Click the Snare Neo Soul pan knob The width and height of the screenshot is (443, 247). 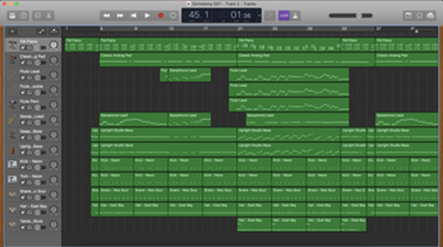[x=54, y=195]
